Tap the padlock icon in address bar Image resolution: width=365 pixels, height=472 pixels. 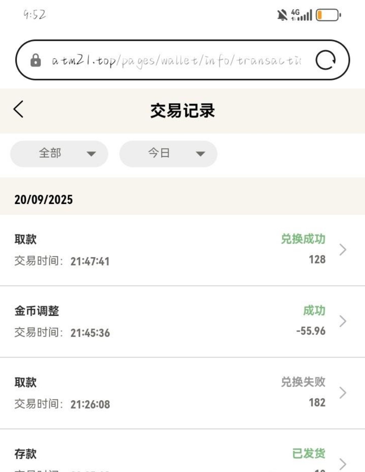pyautogui.click(x=36, y=60)
